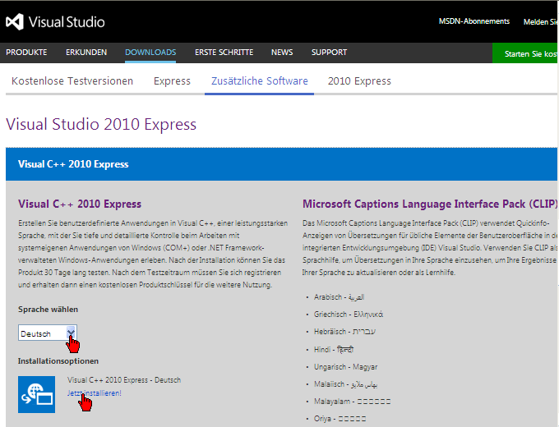559x427 pixels.
Task: Click Microsoft Captions Language Interface Pack heading
Action: (x=430, y=204)
